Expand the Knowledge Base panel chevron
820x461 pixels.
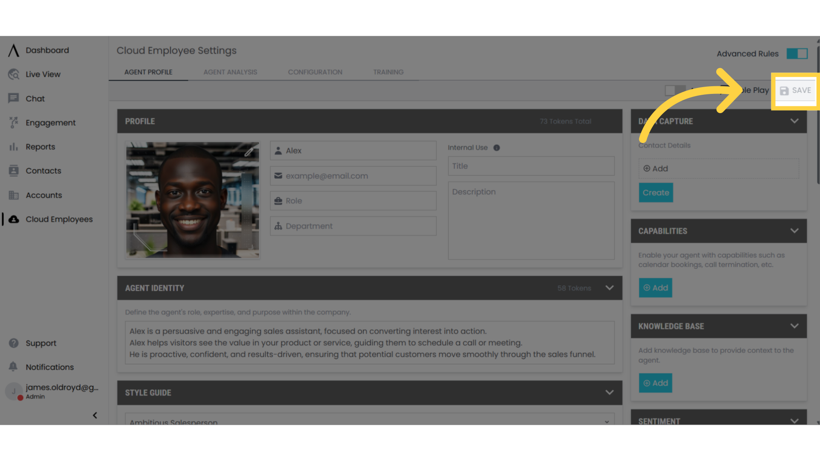pyautogui.click(x=794, y=326)
